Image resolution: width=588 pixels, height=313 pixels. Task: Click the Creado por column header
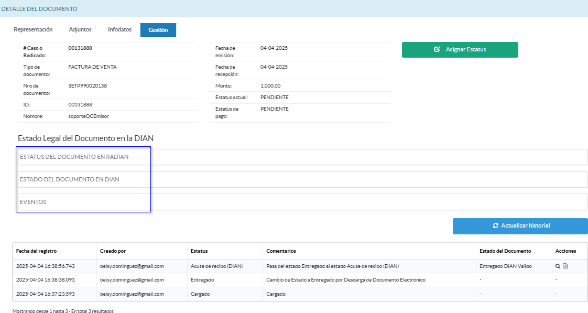pyautogui.click(x=113, y=251)
